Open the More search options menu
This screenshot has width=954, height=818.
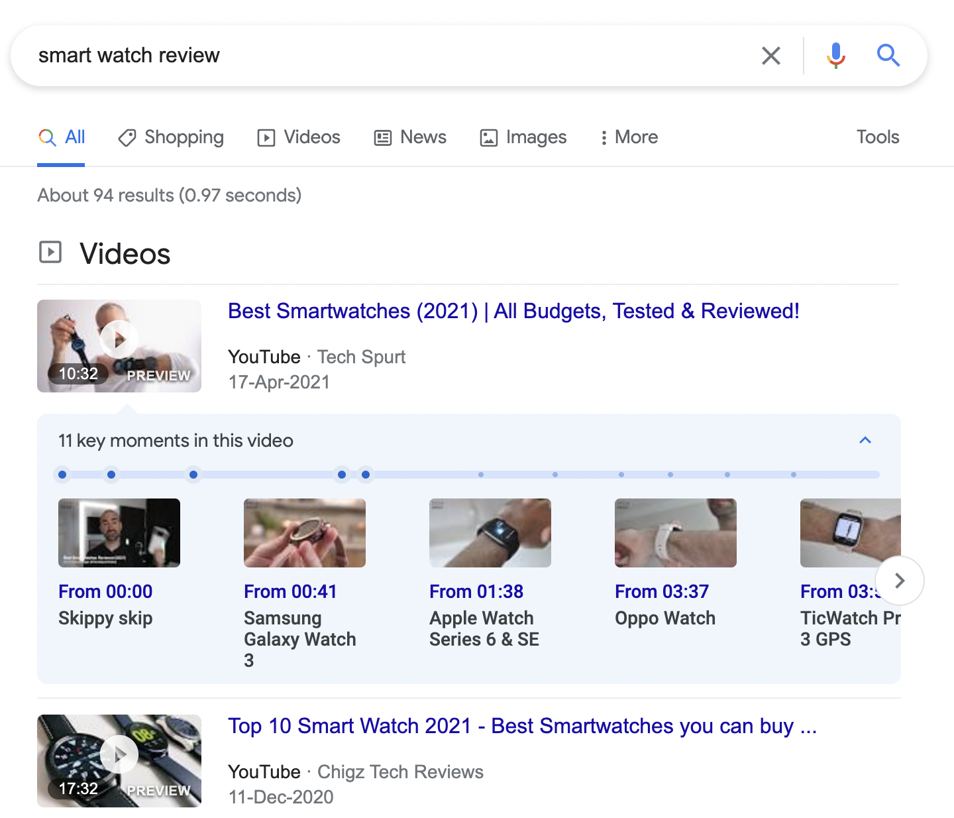click(629, 137)
